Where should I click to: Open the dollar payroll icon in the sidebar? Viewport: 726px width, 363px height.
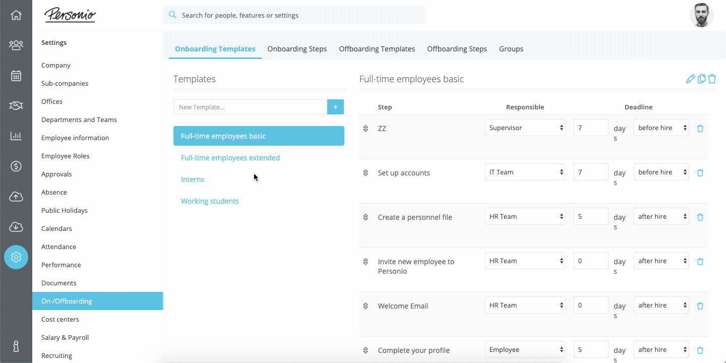tap(16, 166)
